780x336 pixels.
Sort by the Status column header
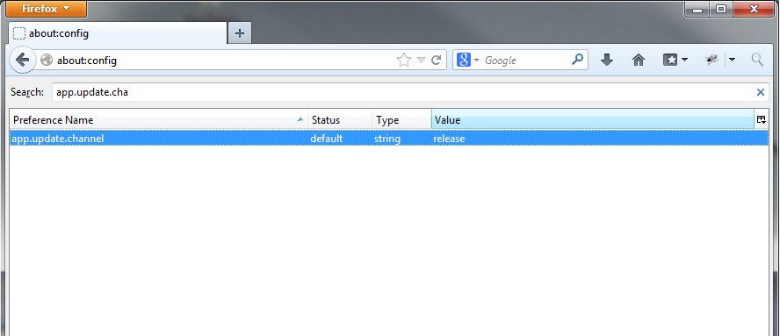point(340,120)
